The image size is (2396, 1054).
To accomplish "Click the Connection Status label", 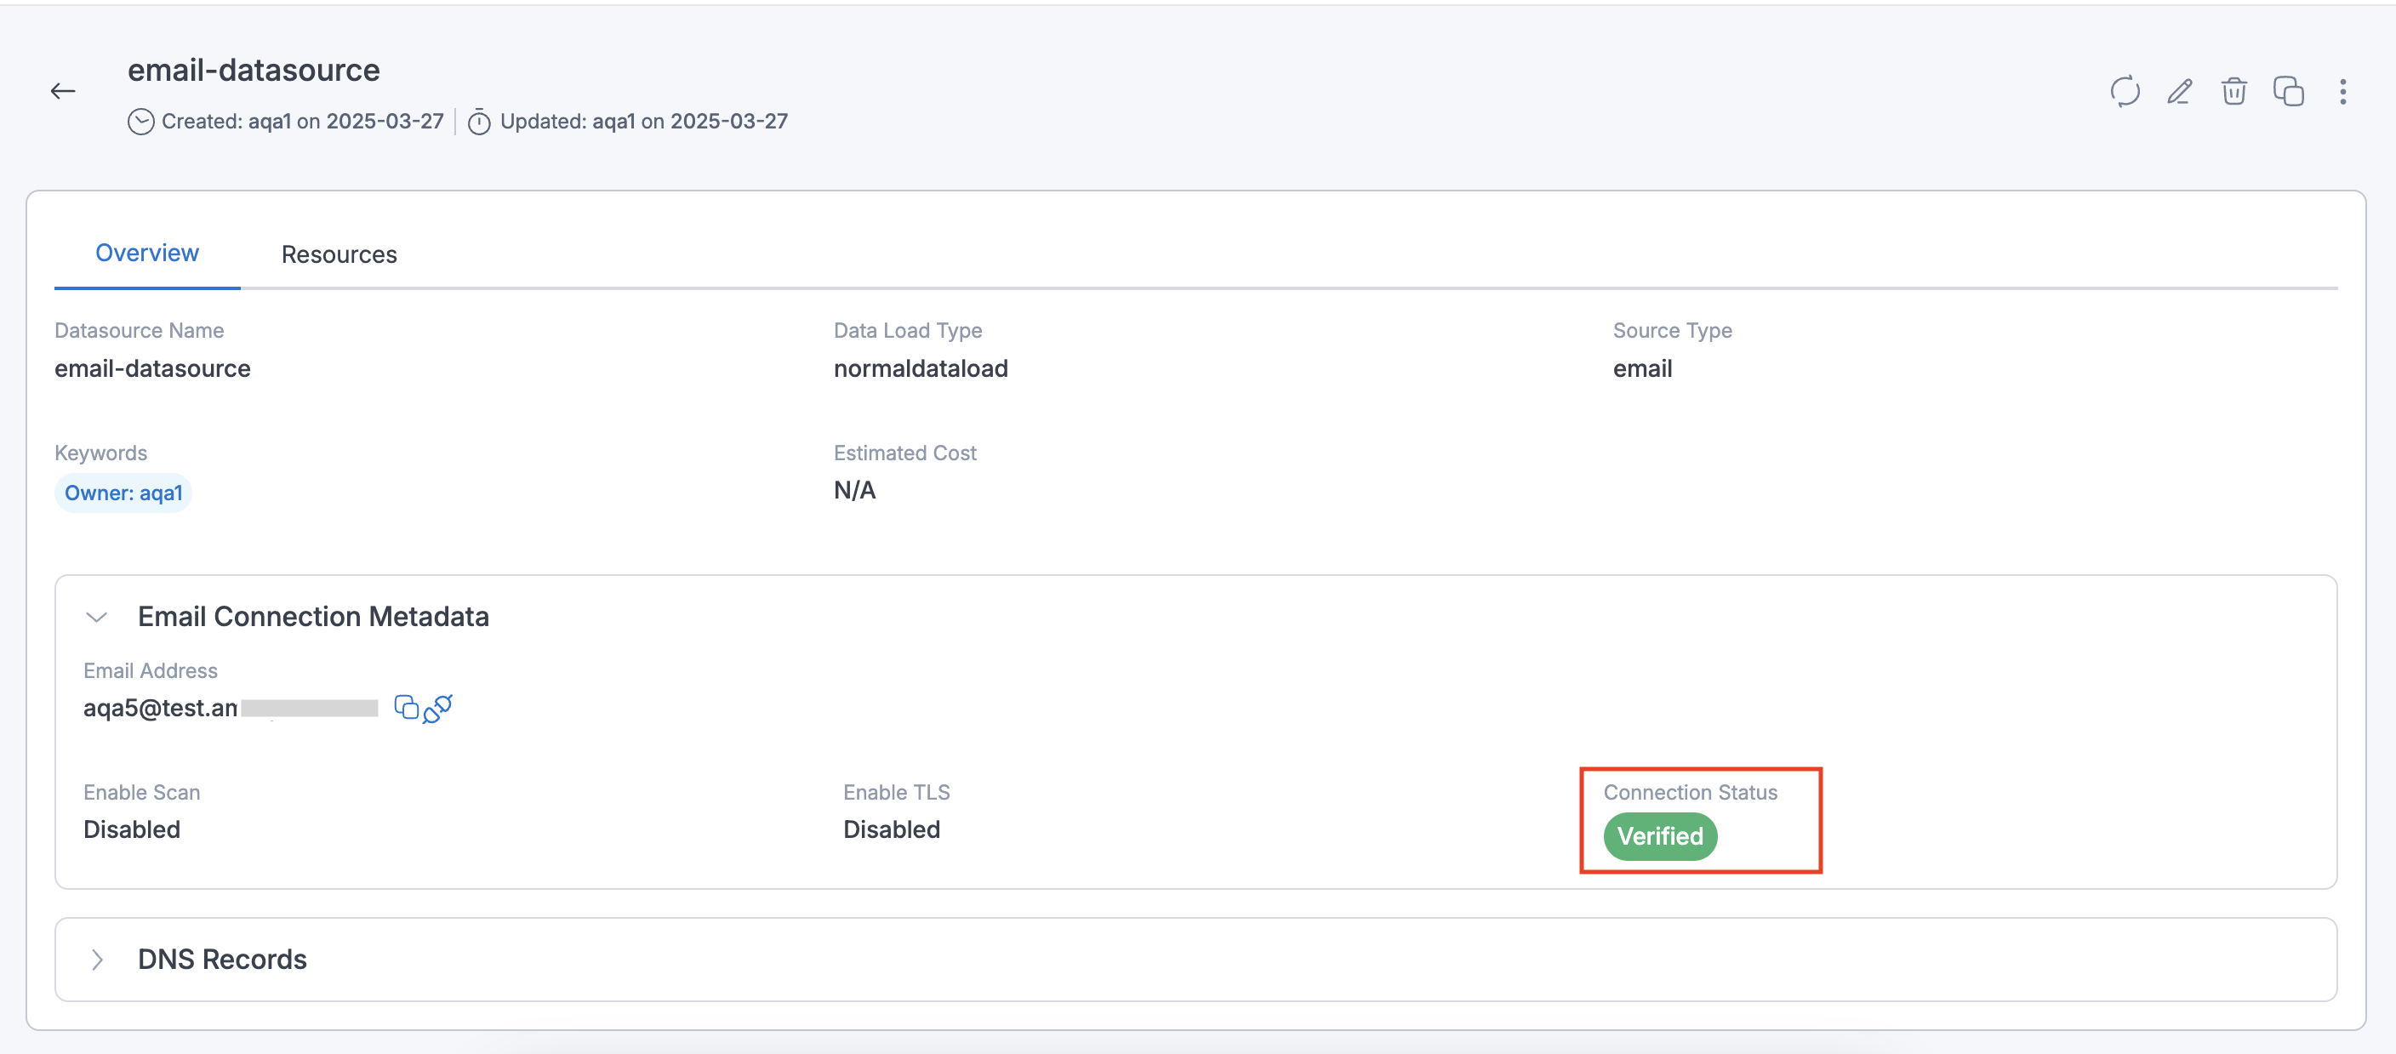I will pyautogui.click(x=1691, y=792).
